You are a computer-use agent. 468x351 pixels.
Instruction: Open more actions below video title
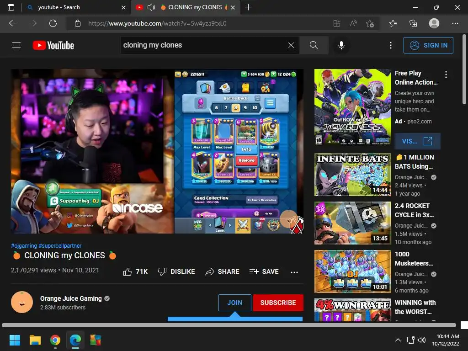click(x=294, y=272)
